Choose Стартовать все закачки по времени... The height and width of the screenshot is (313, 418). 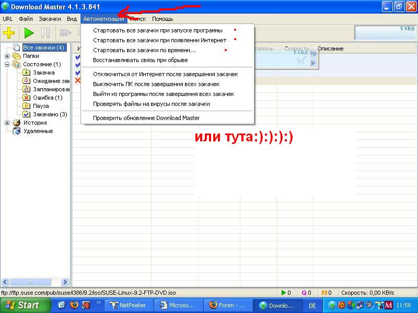167,50
